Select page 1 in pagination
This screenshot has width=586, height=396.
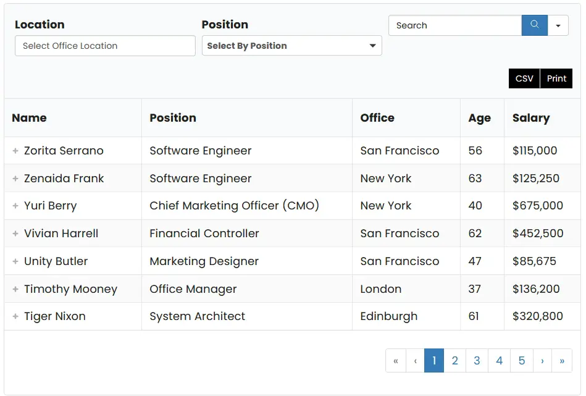point(434,360)
